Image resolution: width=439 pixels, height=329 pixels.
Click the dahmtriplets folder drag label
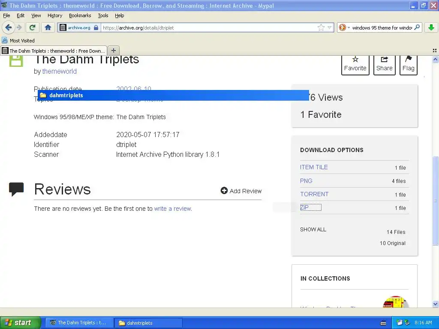(x=173, y=95)
